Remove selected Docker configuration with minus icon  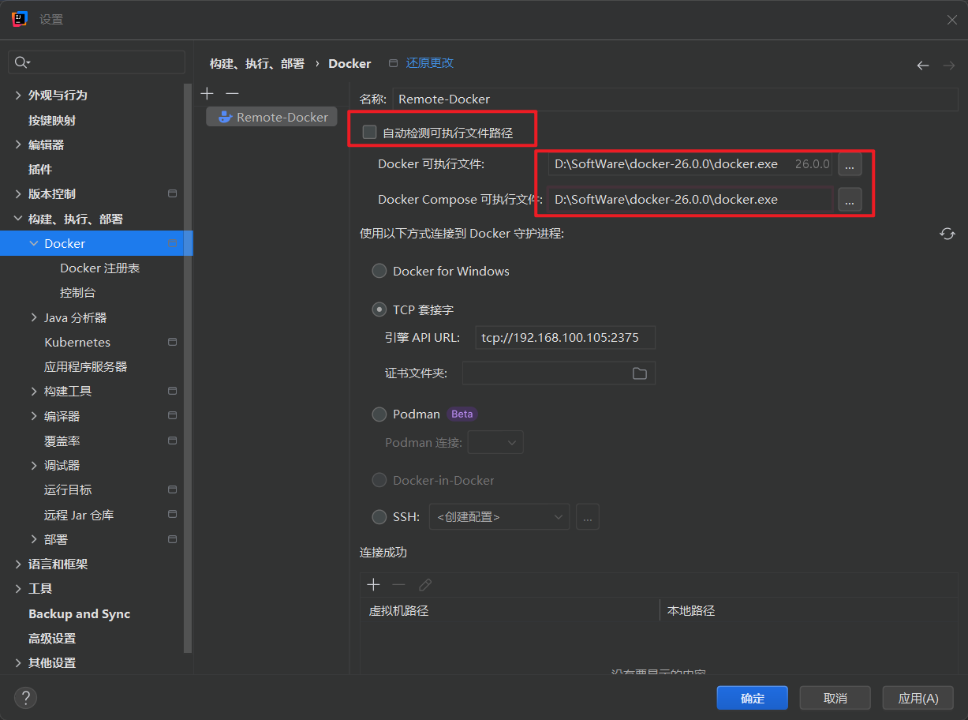pos(232,93)
